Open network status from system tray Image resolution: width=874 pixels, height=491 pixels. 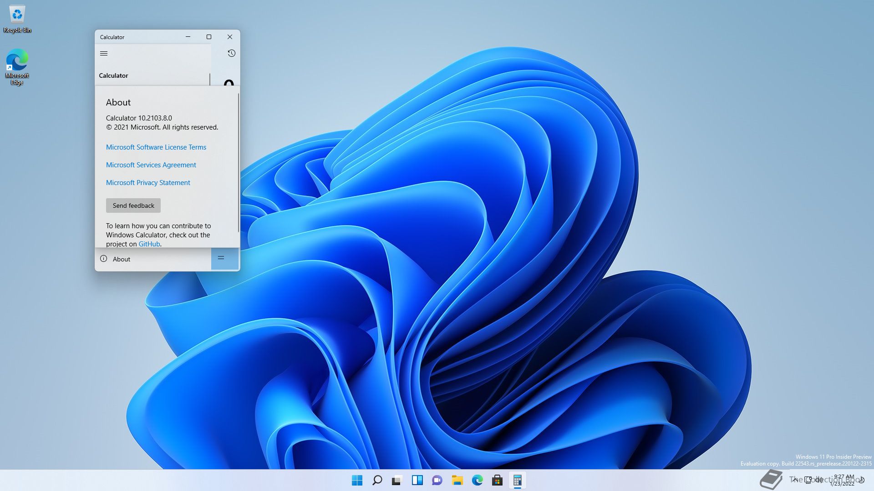[808, 480]
